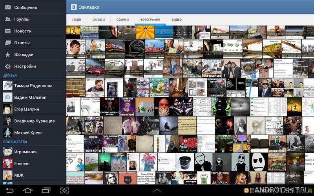Open friend Тамара Родионова
Image resolution: width=314 pixels, height=196 pixels.
point(33,85)
